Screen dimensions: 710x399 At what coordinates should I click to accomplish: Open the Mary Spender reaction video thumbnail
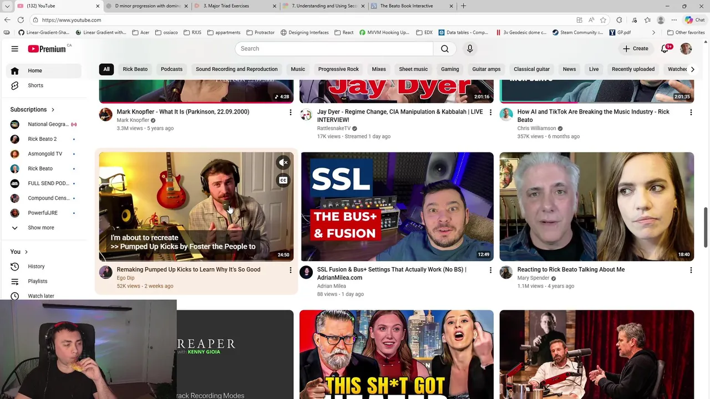click(597, 206)
